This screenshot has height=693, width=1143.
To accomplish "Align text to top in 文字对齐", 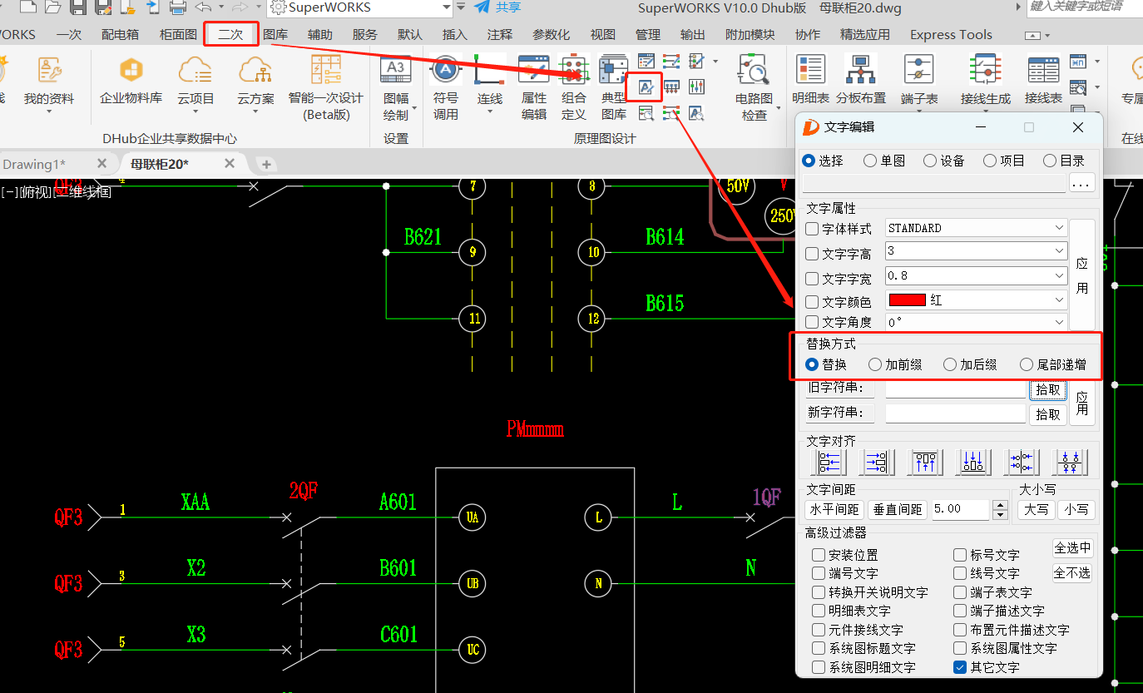I will tap(925, 462).
